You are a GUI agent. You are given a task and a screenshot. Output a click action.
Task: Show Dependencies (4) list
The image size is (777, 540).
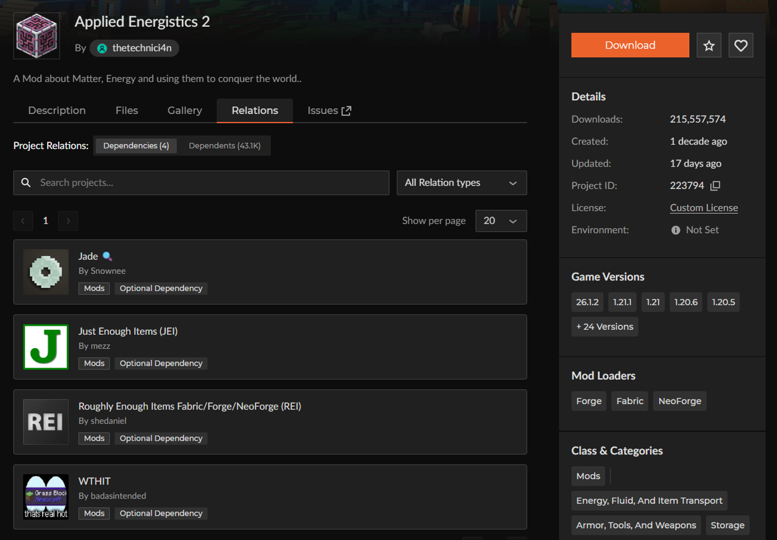[x=136, y=146]
